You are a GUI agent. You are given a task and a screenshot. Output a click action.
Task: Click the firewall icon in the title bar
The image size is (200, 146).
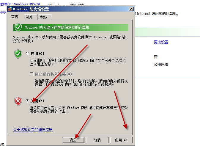point(10,9)
